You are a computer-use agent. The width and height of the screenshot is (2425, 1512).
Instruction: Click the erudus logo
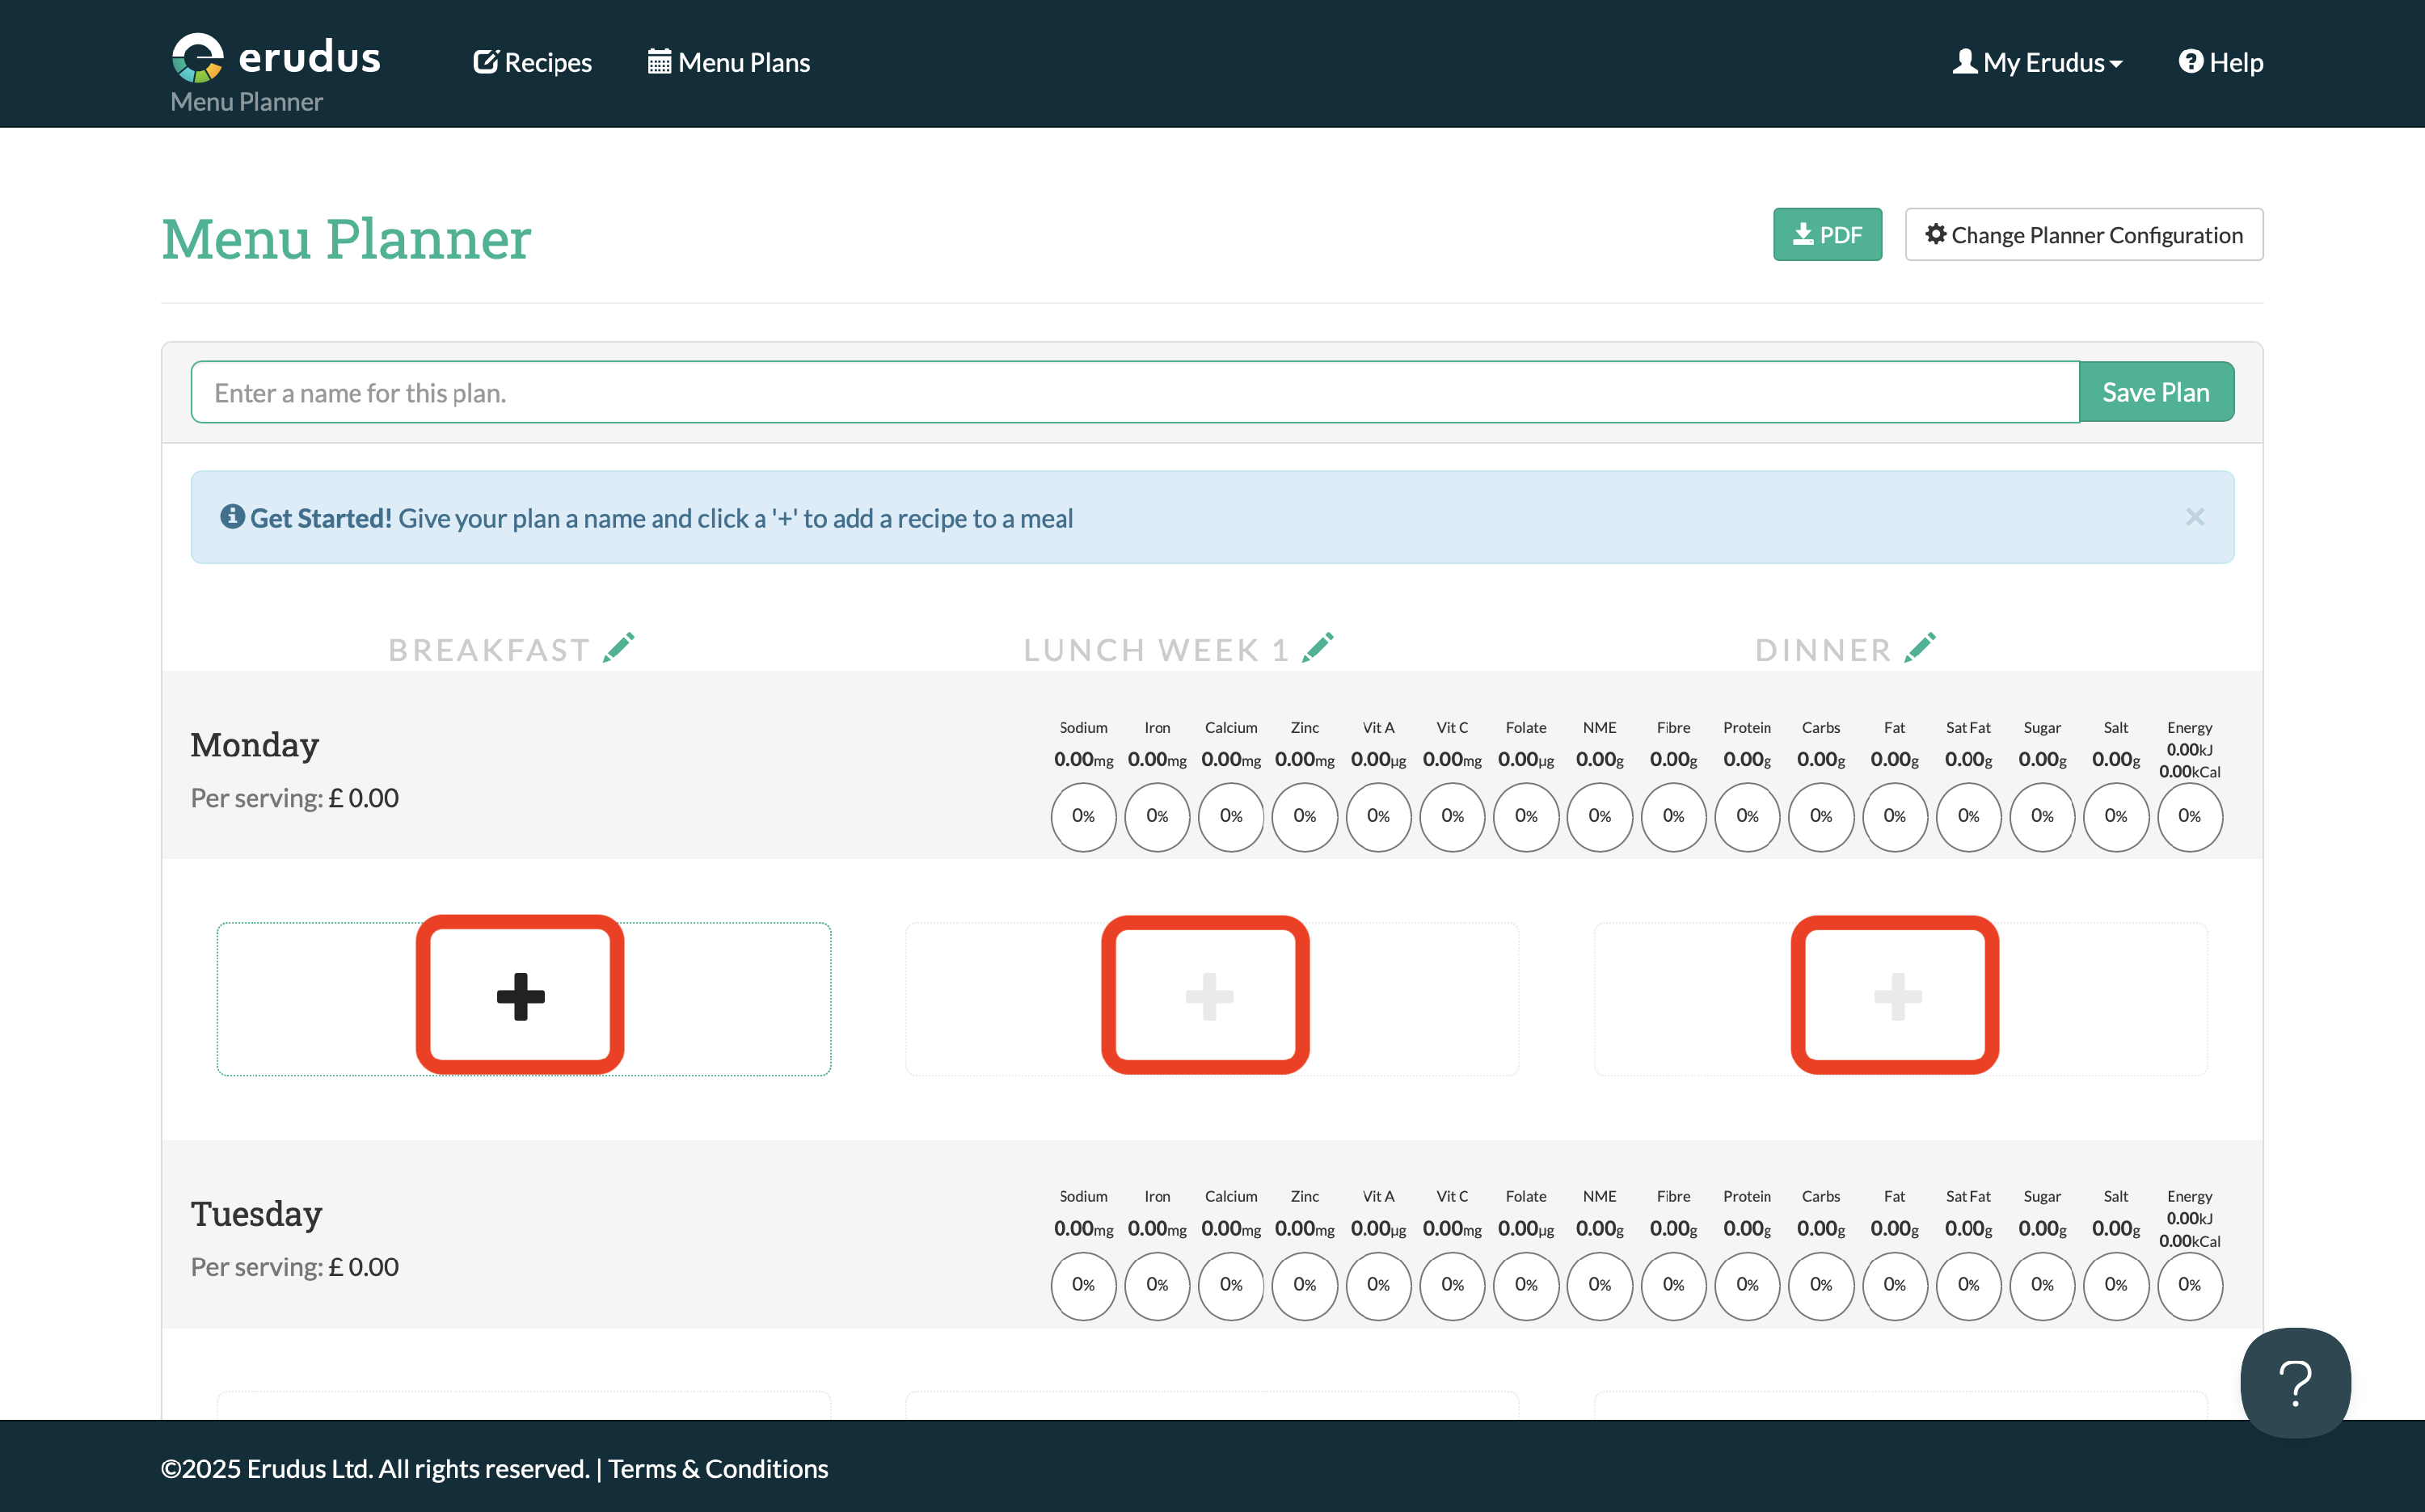pos(276,58)
